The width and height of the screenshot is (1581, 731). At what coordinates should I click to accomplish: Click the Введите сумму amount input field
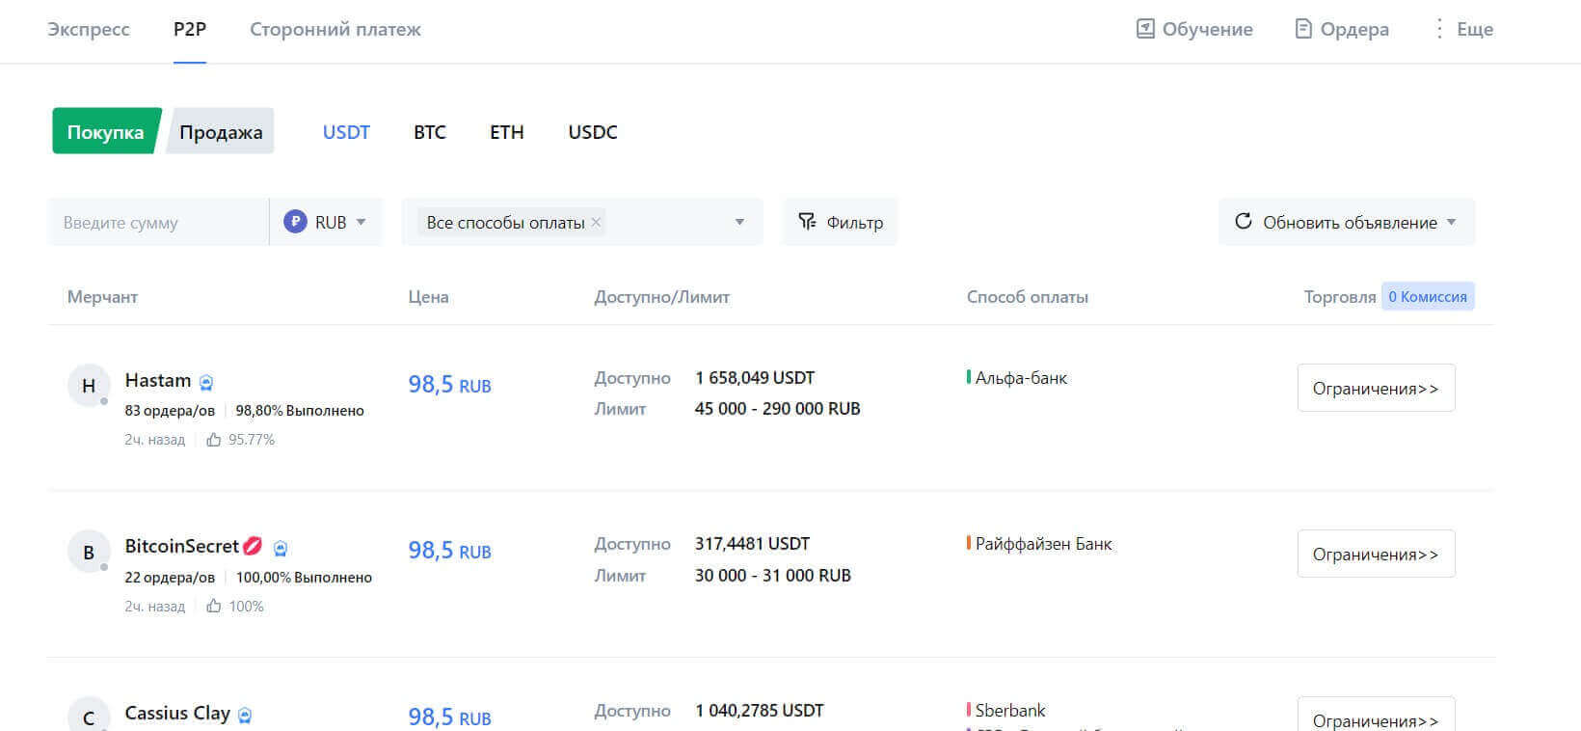click(158, 223)
